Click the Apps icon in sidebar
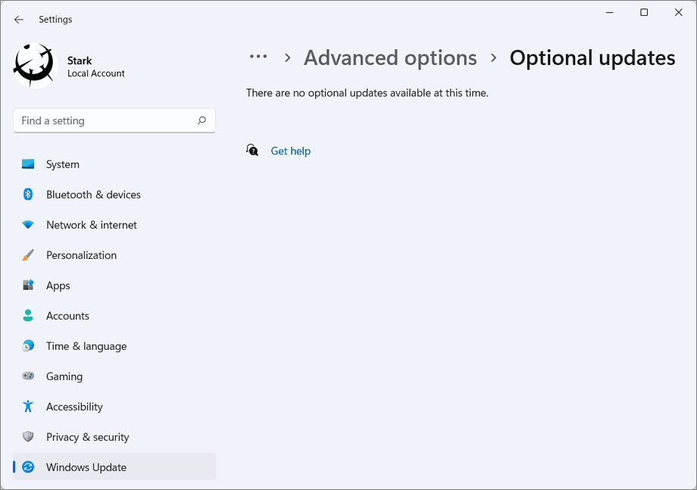 [x=28, y=286]
